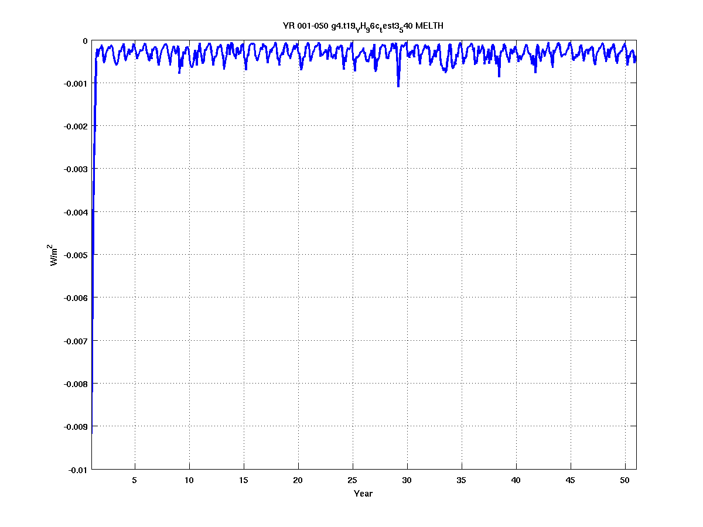Click the y-axis tick label '-0.008'
This screenshot has height=527, width=703.
point(75,384)
